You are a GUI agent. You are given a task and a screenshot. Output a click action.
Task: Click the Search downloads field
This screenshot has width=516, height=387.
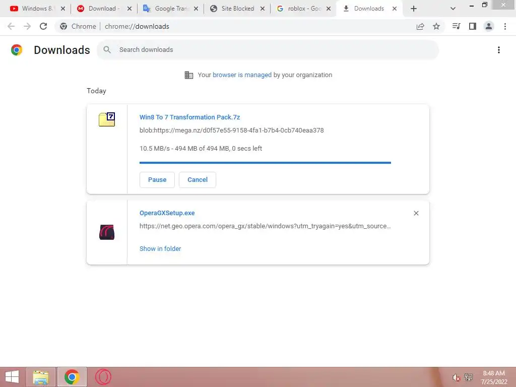tap(268, 50)
